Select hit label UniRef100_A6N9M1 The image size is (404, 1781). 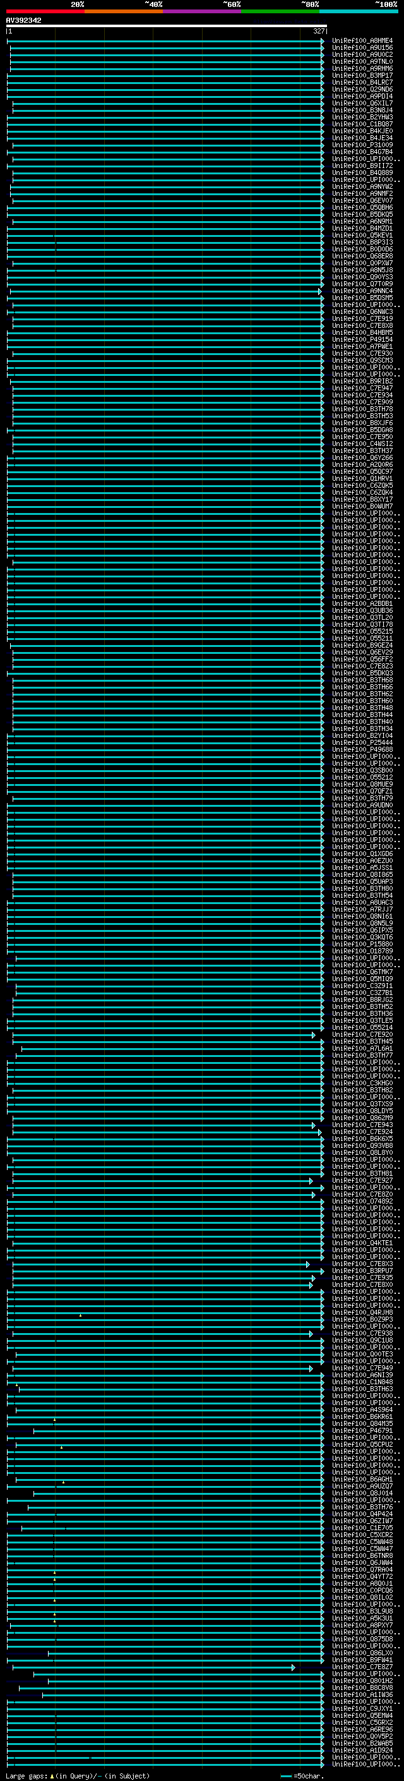point(362,221)
